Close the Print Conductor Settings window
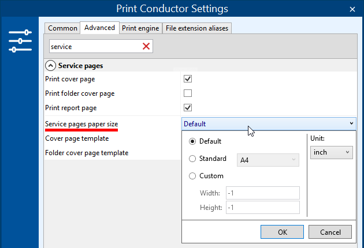This screenshot has height=248, width=364. (352, 9)
